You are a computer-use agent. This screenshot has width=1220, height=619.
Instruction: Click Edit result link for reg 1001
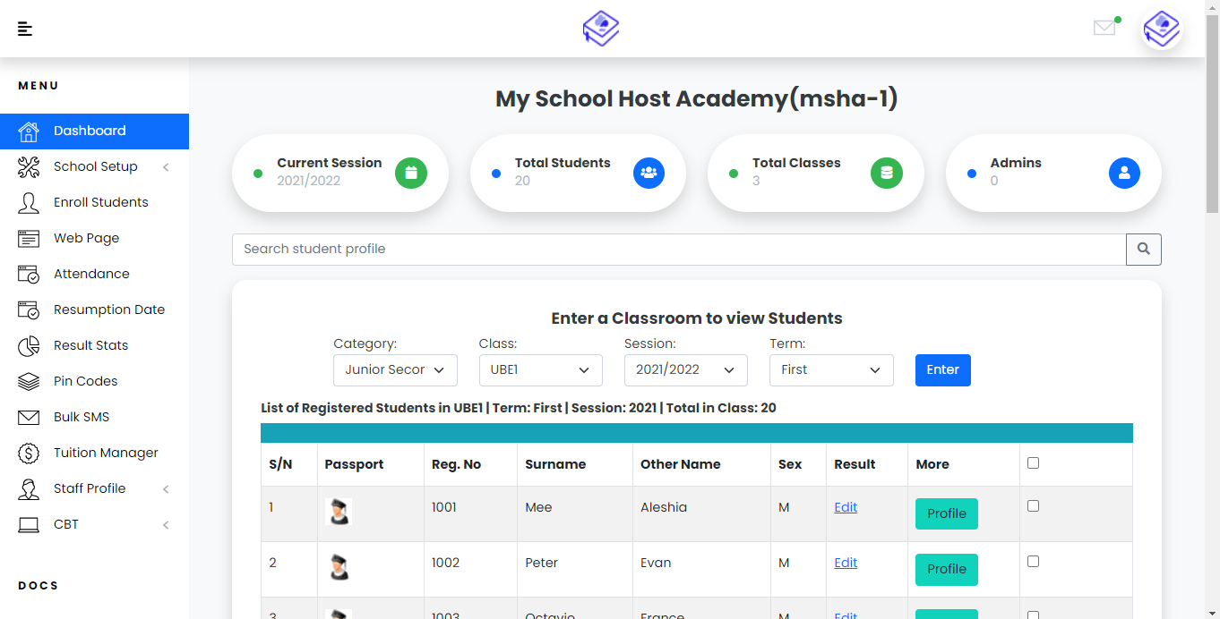pyautogui.click(x=846, y=507)
